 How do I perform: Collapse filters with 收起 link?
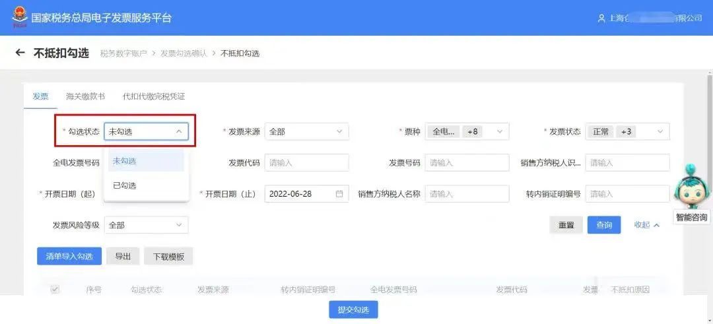pyautogui.click(x=646, y=224)
